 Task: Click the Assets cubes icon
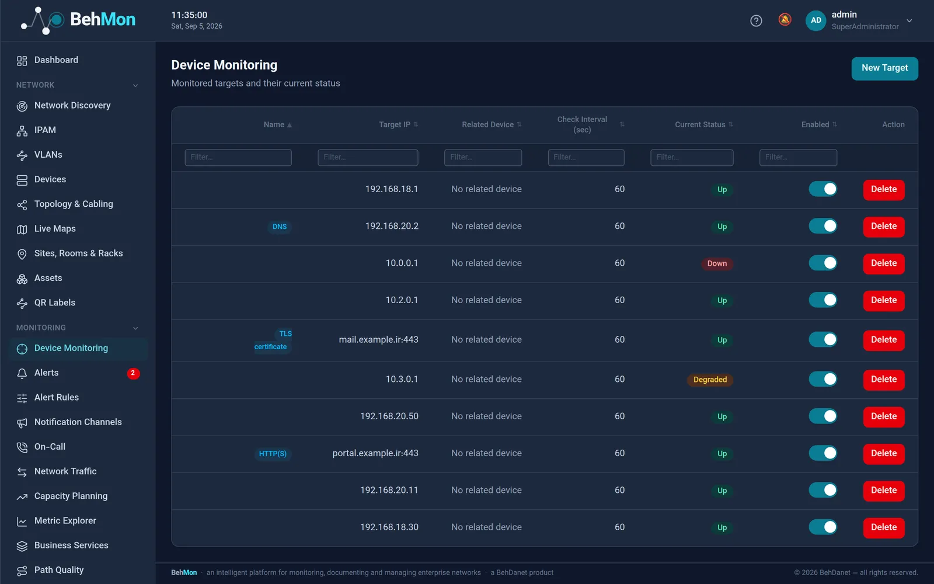(x=22, y=279)
